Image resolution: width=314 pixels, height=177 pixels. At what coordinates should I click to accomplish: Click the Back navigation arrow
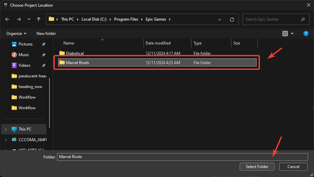click(8, 19)
